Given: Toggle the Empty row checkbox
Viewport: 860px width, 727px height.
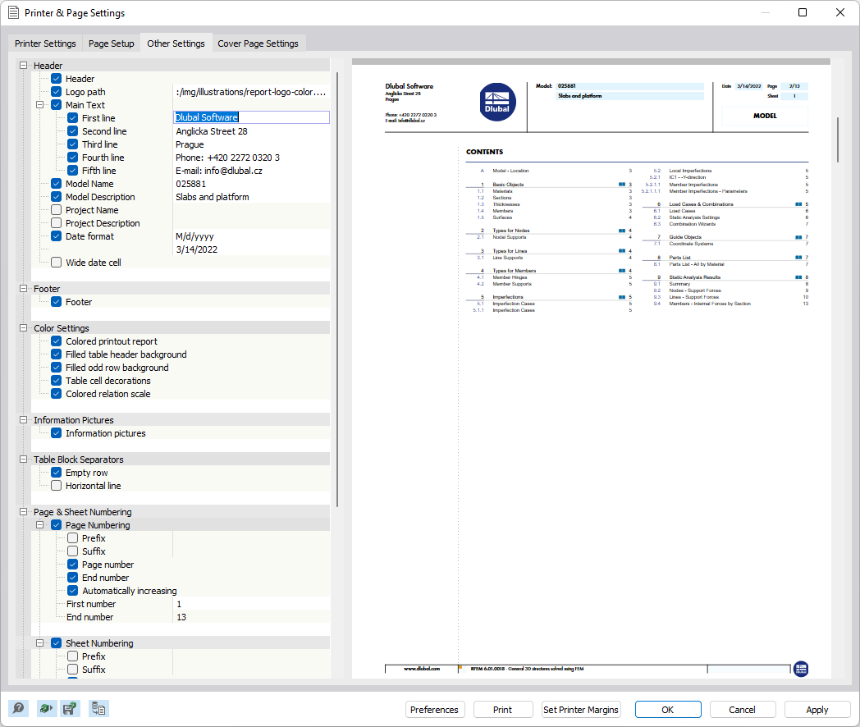Looking at the screenshot, I should click(57, 473).
